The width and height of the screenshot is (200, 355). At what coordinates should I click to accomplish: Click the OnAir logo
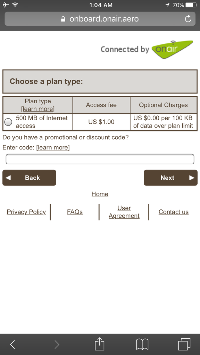(x=172, y=49)
